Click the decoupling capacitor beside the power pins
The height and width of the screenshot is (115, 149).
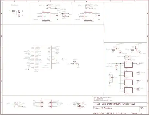pyautogui.click(x=112, y=78)
